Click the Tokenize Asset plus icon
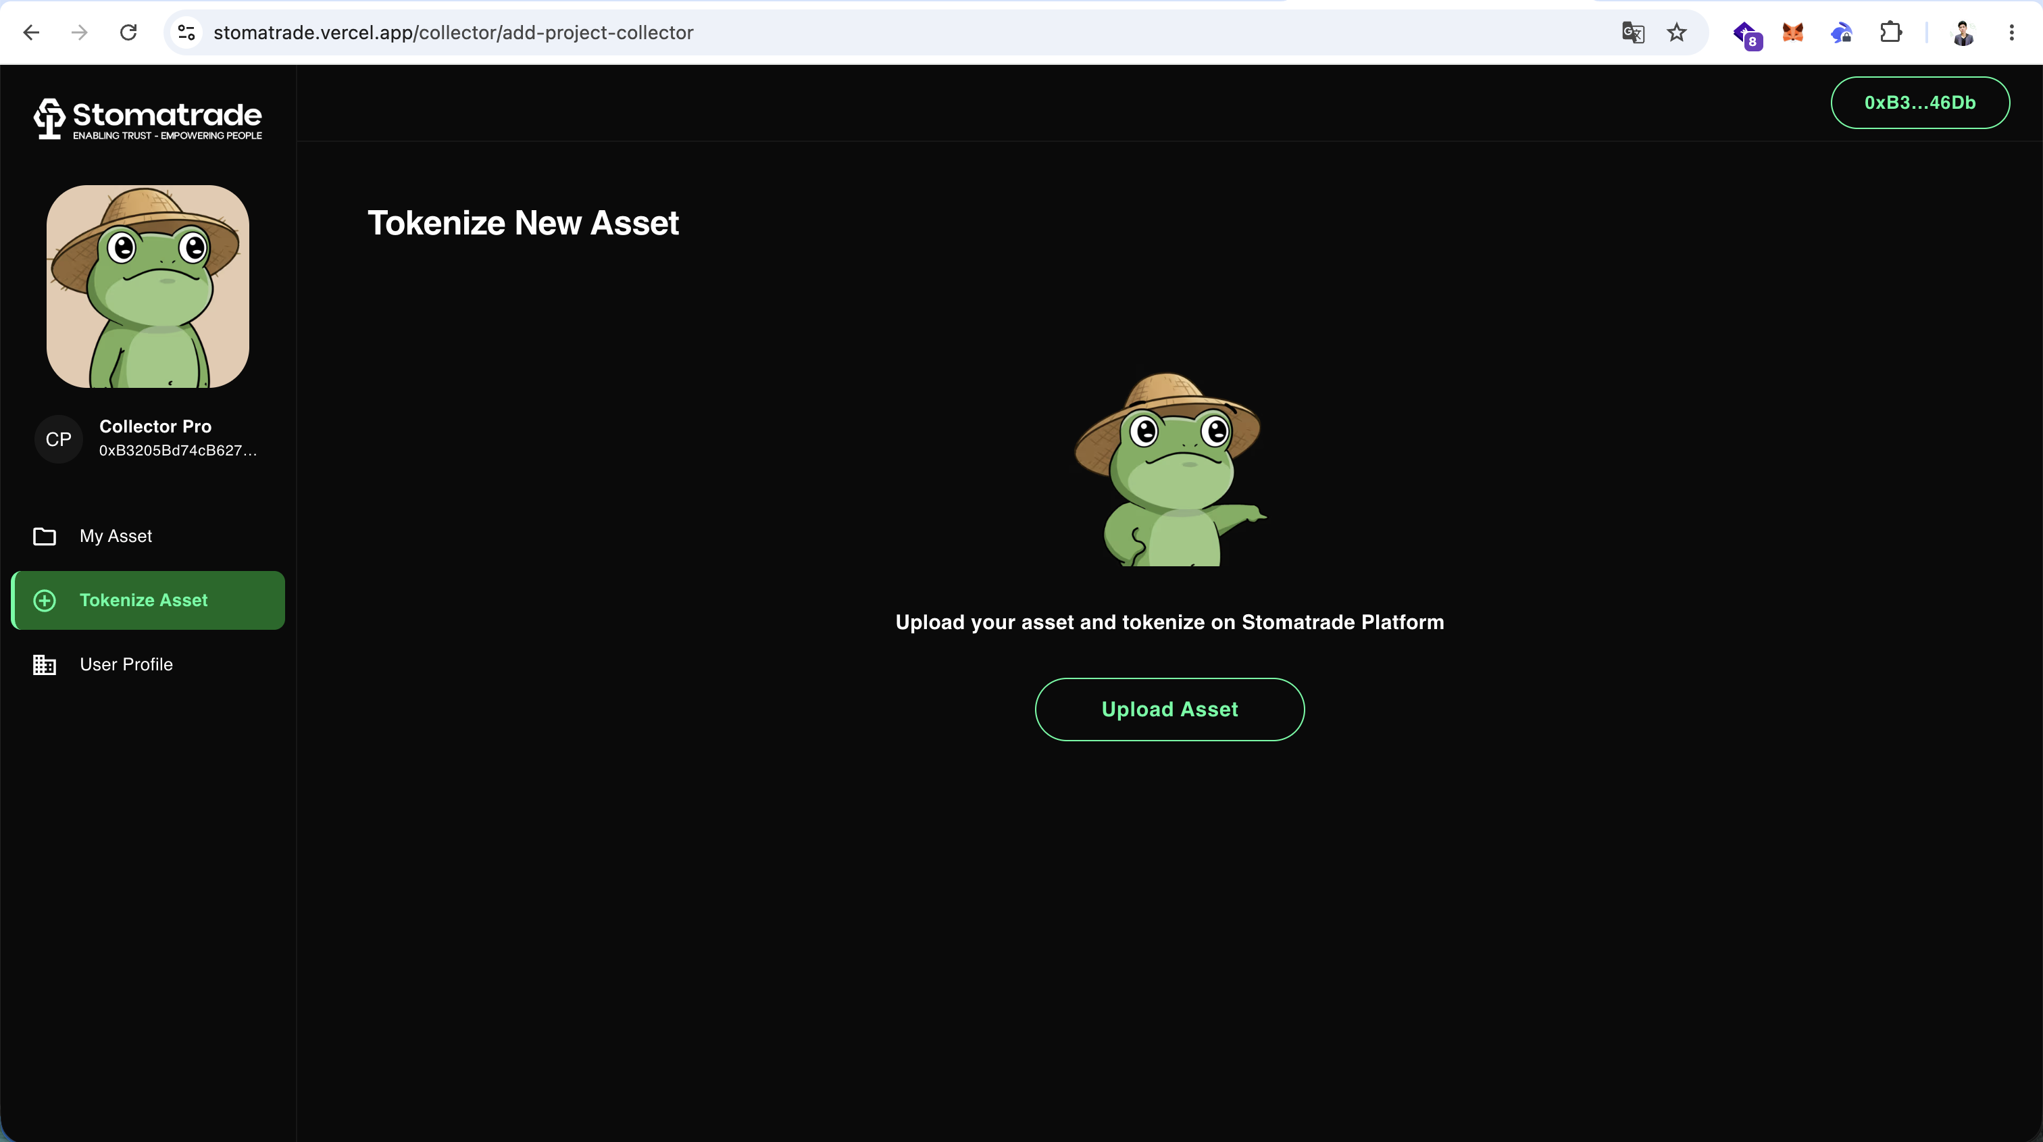 [x=45, y=600]
